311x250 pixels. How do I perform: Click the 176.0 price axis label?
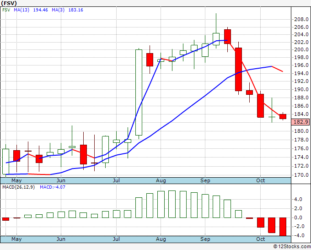coord(301,148)
